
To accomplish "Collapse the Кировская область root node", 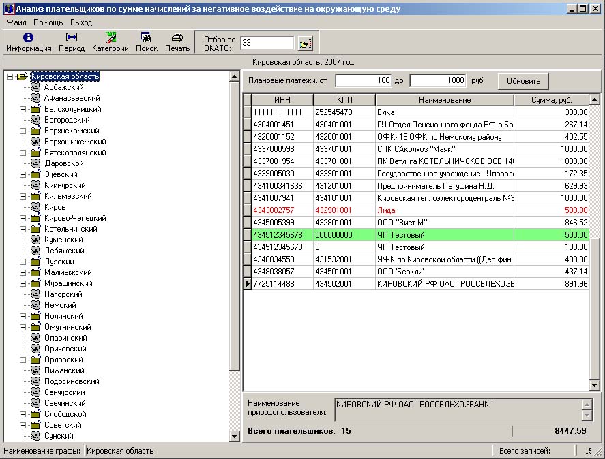I will tap(10, 76).
